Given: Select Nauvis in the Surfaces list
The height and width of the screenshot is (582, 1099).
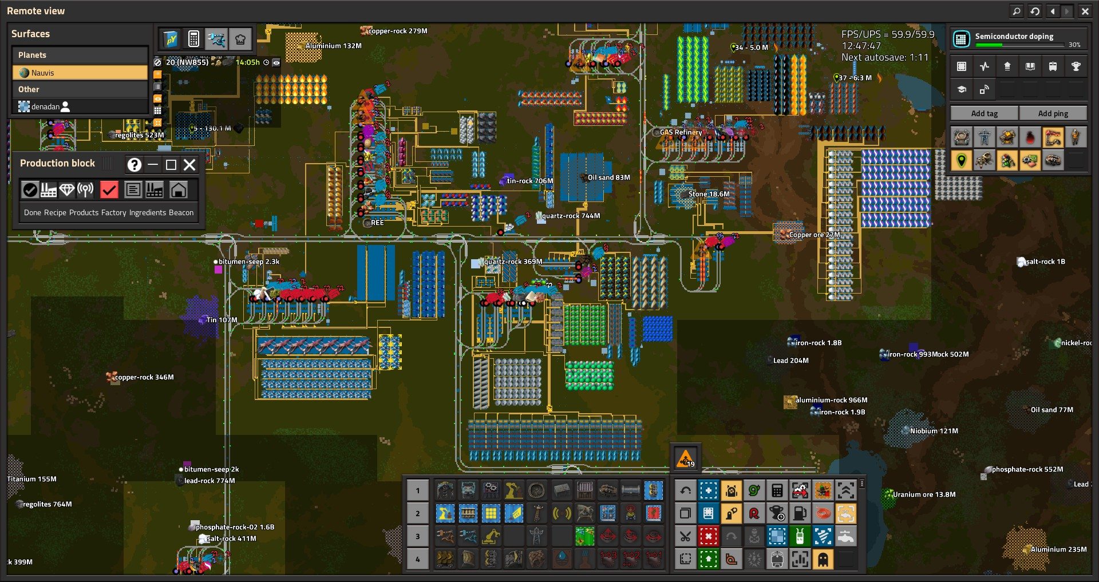Looking at the screenshot, I should click(80, 73).
